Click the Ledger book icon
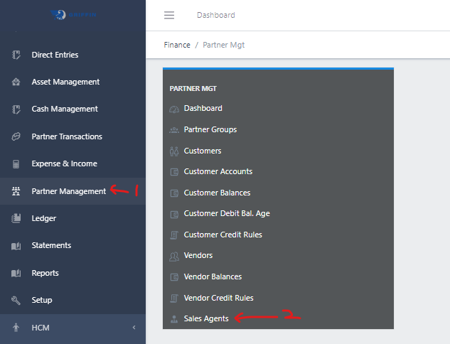This screenshot has height=344, width=450. [16, 218]
